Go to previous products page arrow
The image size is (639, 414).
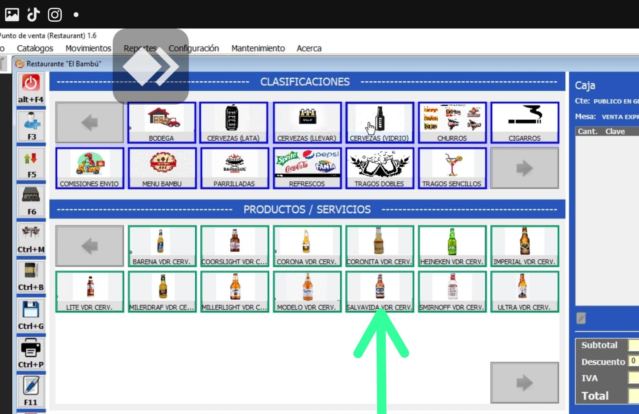[89, 246]
